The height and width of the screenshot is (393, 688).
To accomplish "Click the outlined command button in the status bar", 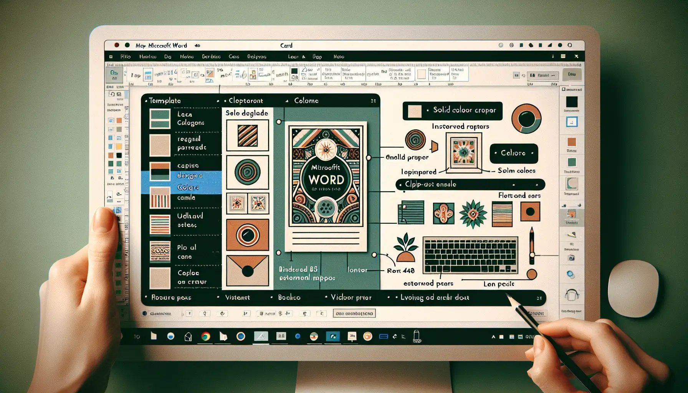I will pos(355,313).
